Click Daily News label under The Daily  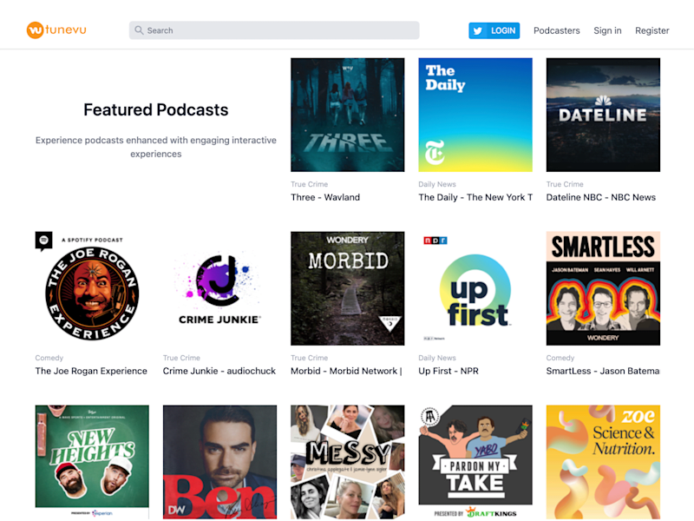coord(437,184)
